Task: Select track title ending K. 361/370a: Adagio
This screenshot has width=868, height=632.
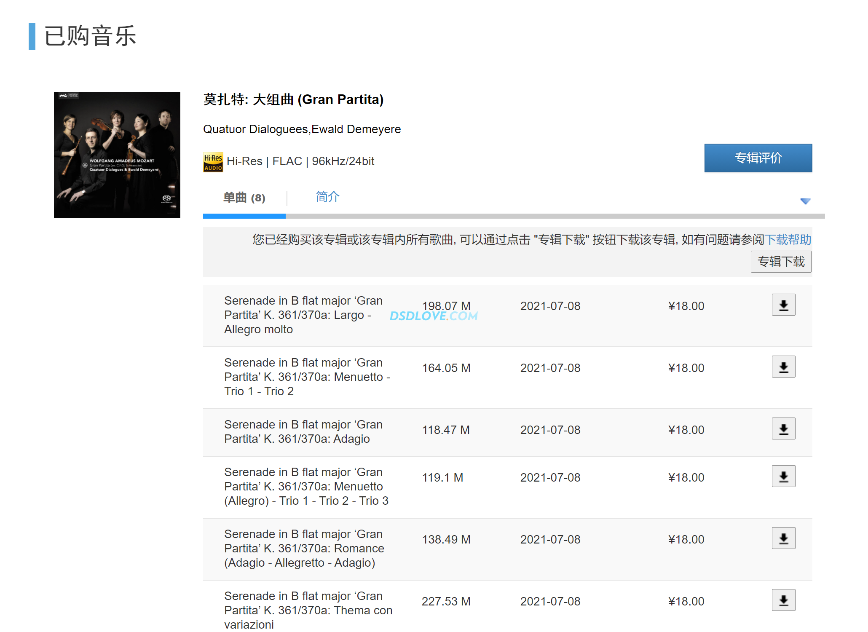Action: 304,432
